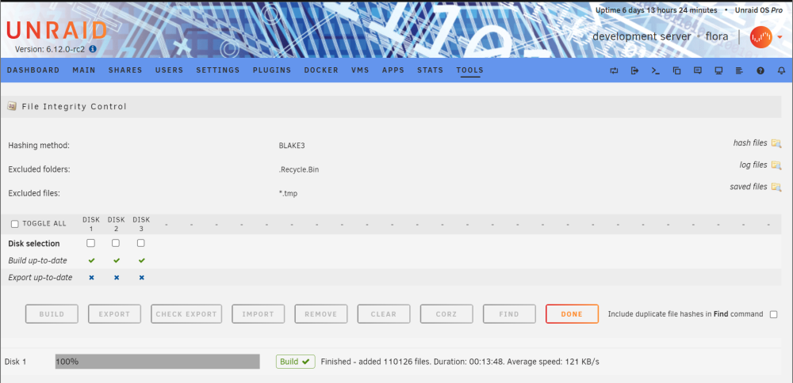Click the Remove button
This screenshot has width=793, height=383.
click(321, 314)
